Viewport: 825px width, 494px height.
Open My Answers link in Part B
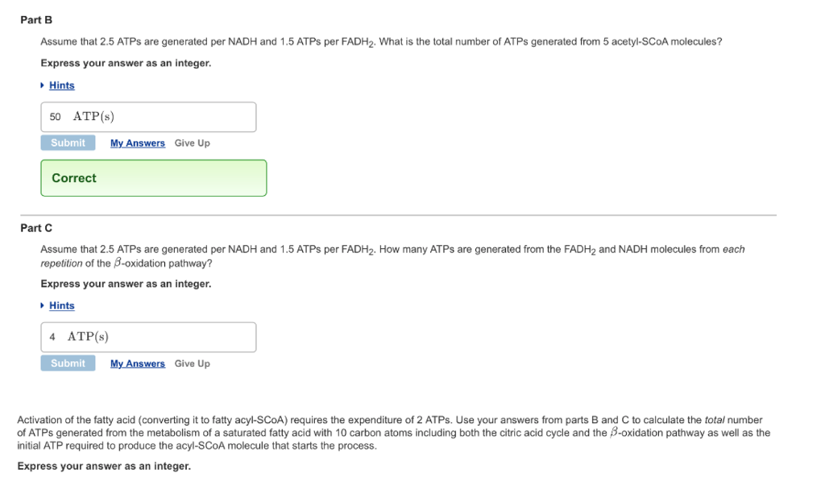click(137, 143)
